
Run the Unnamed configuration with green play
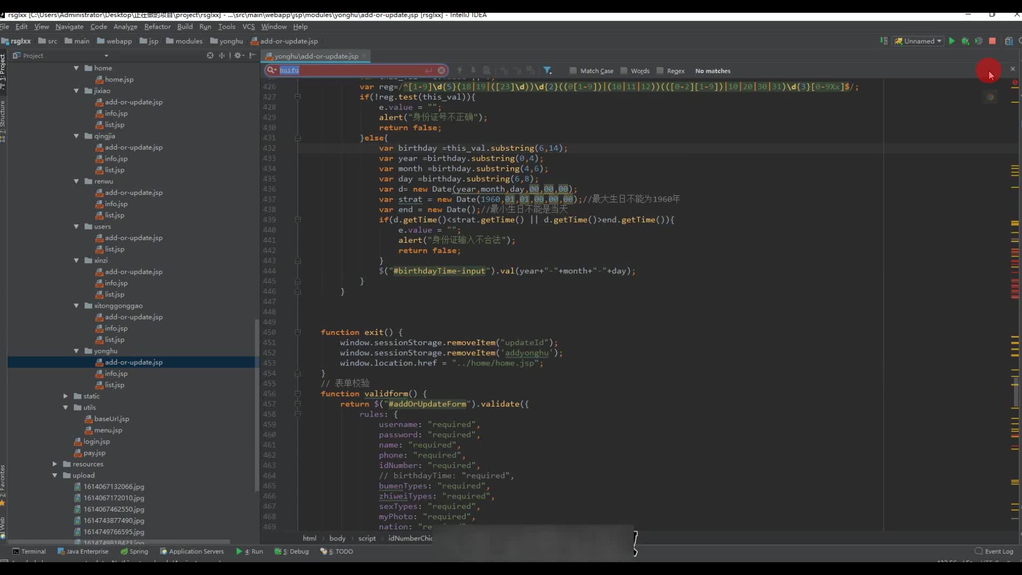952,41
